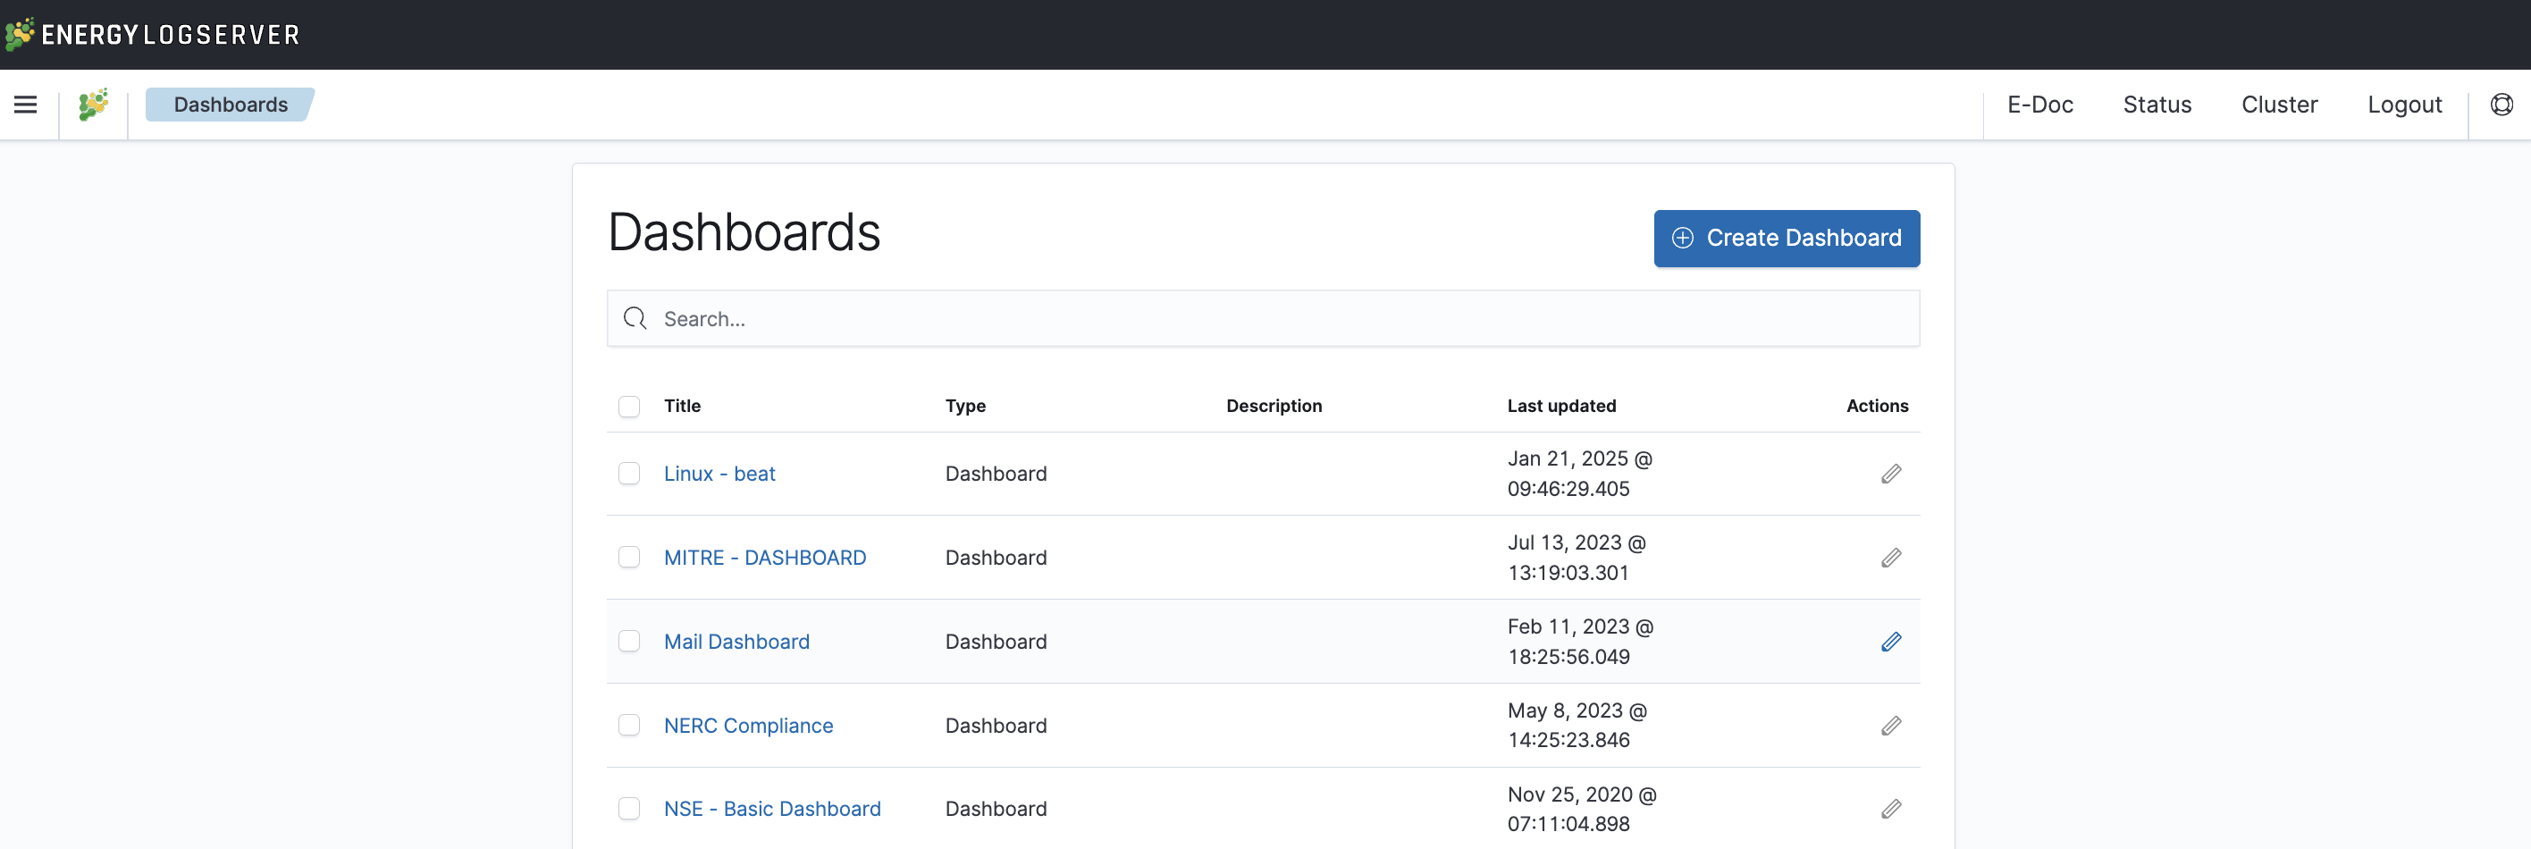Check the Linux - beat row checkbox

point(629,474)
